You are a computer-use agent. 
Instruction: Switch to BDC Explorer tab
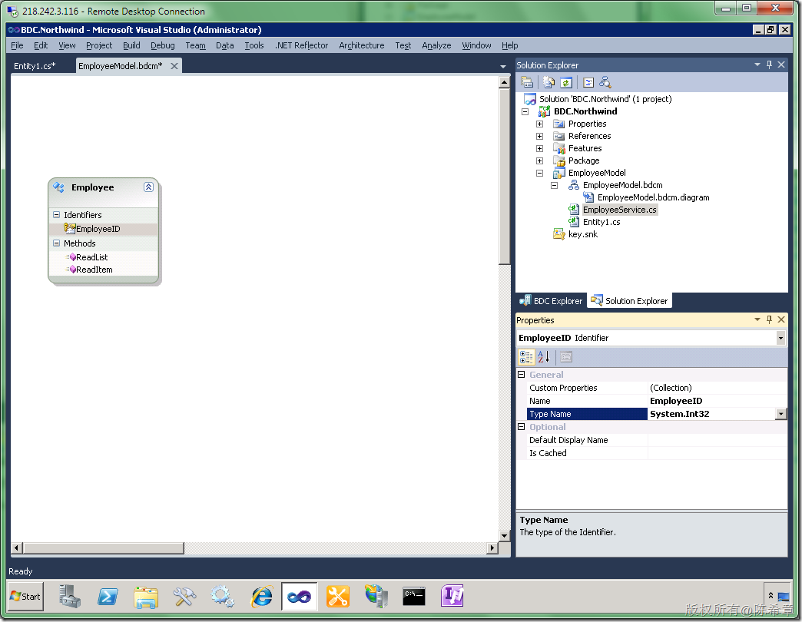point(551,301)
